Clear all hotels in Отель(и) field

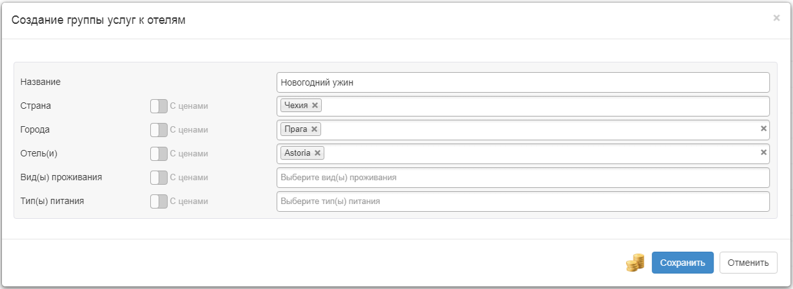tap(763, 153)
